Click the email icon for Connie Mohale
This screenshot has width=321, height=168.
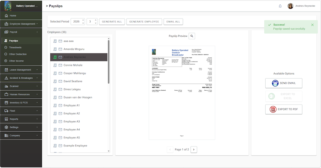click(60, 65)
